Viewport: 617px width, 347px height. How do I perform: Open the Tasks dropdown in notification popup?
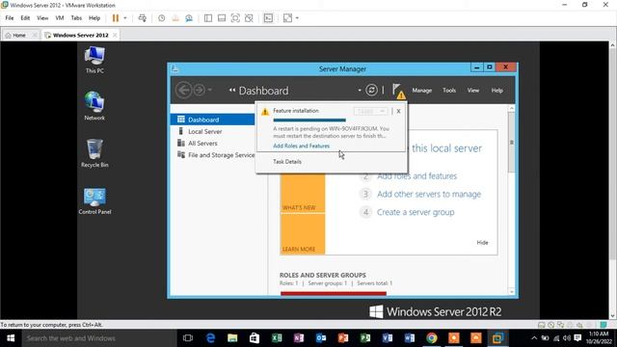pyautogui.click(x=370, y=112)
